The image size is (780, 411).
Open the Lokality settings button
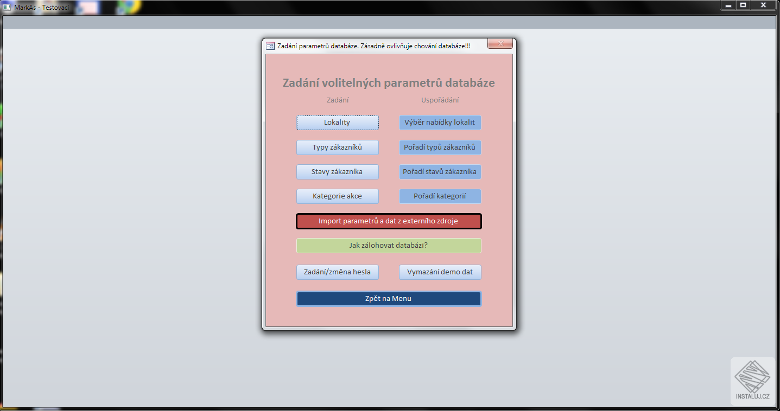[337, 123]
